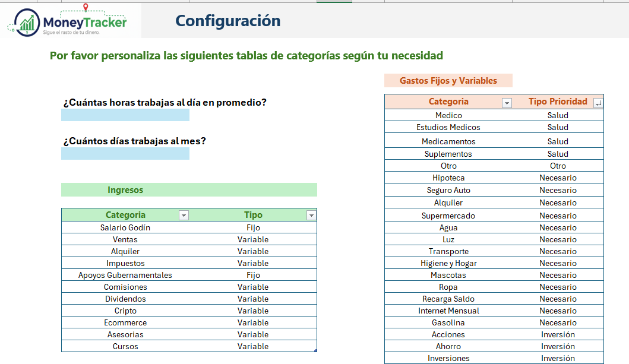Click the Inversión type next to Acciones

(x=558, y=334)
